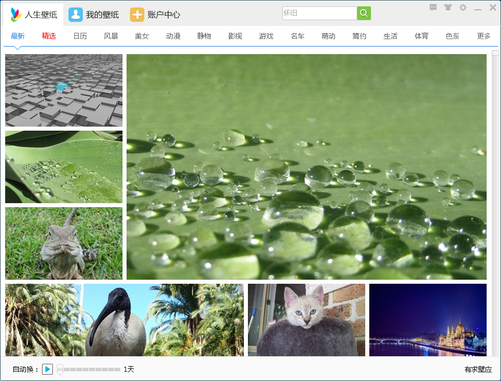Switch to the 精选 tab
This screenshot has width=501, height=381.
(x=49, y=36)
